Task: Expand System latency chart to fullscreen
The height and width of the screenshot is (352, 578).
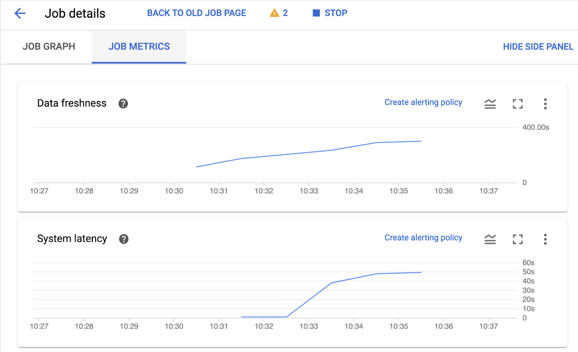Action: tap(517, 239)
